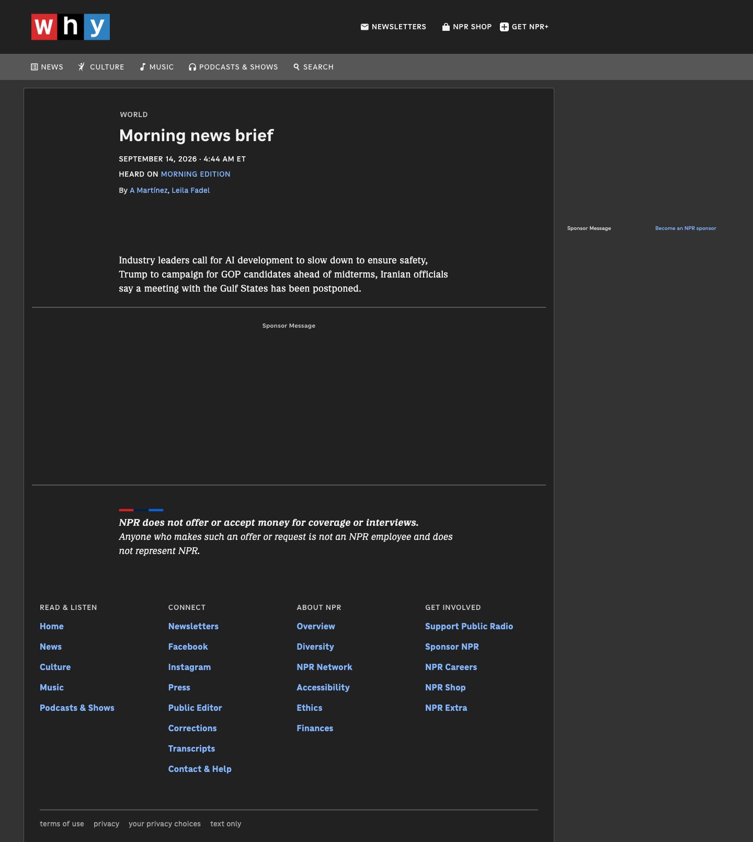Open the Accessibility link
Image resolution: width=753 pixels, height=842 pixels.
323,687
